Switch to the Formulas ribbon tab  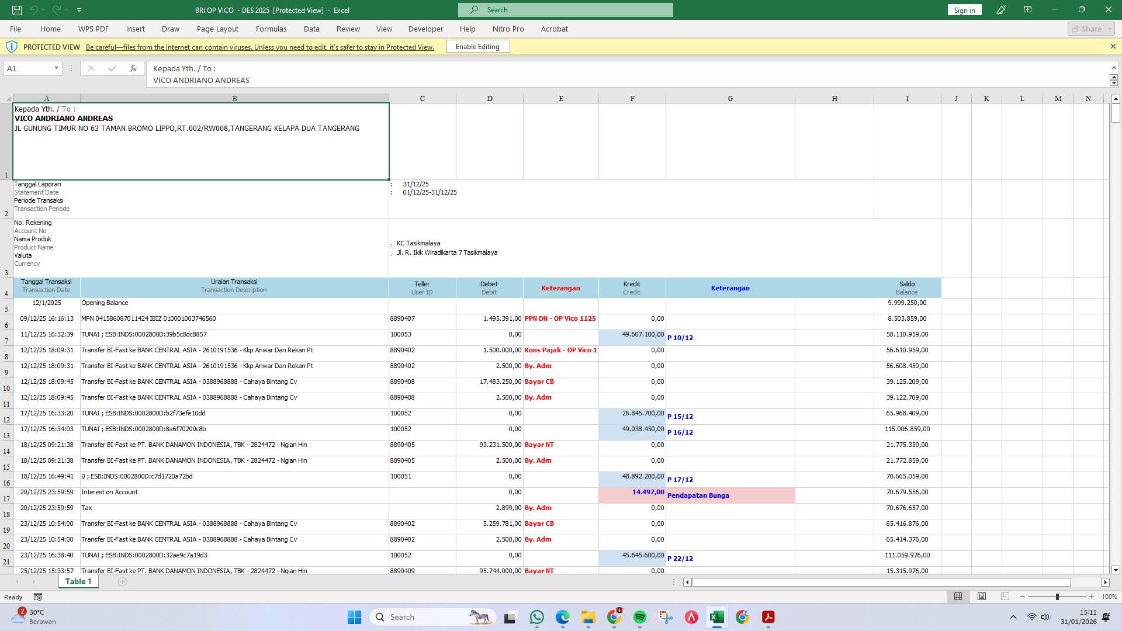271,29
